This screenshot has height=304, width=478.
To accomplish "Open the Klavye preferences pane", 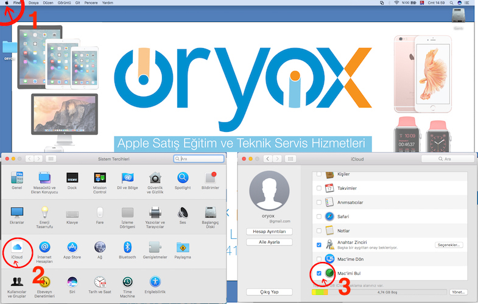I will click(x=72, y=215).
